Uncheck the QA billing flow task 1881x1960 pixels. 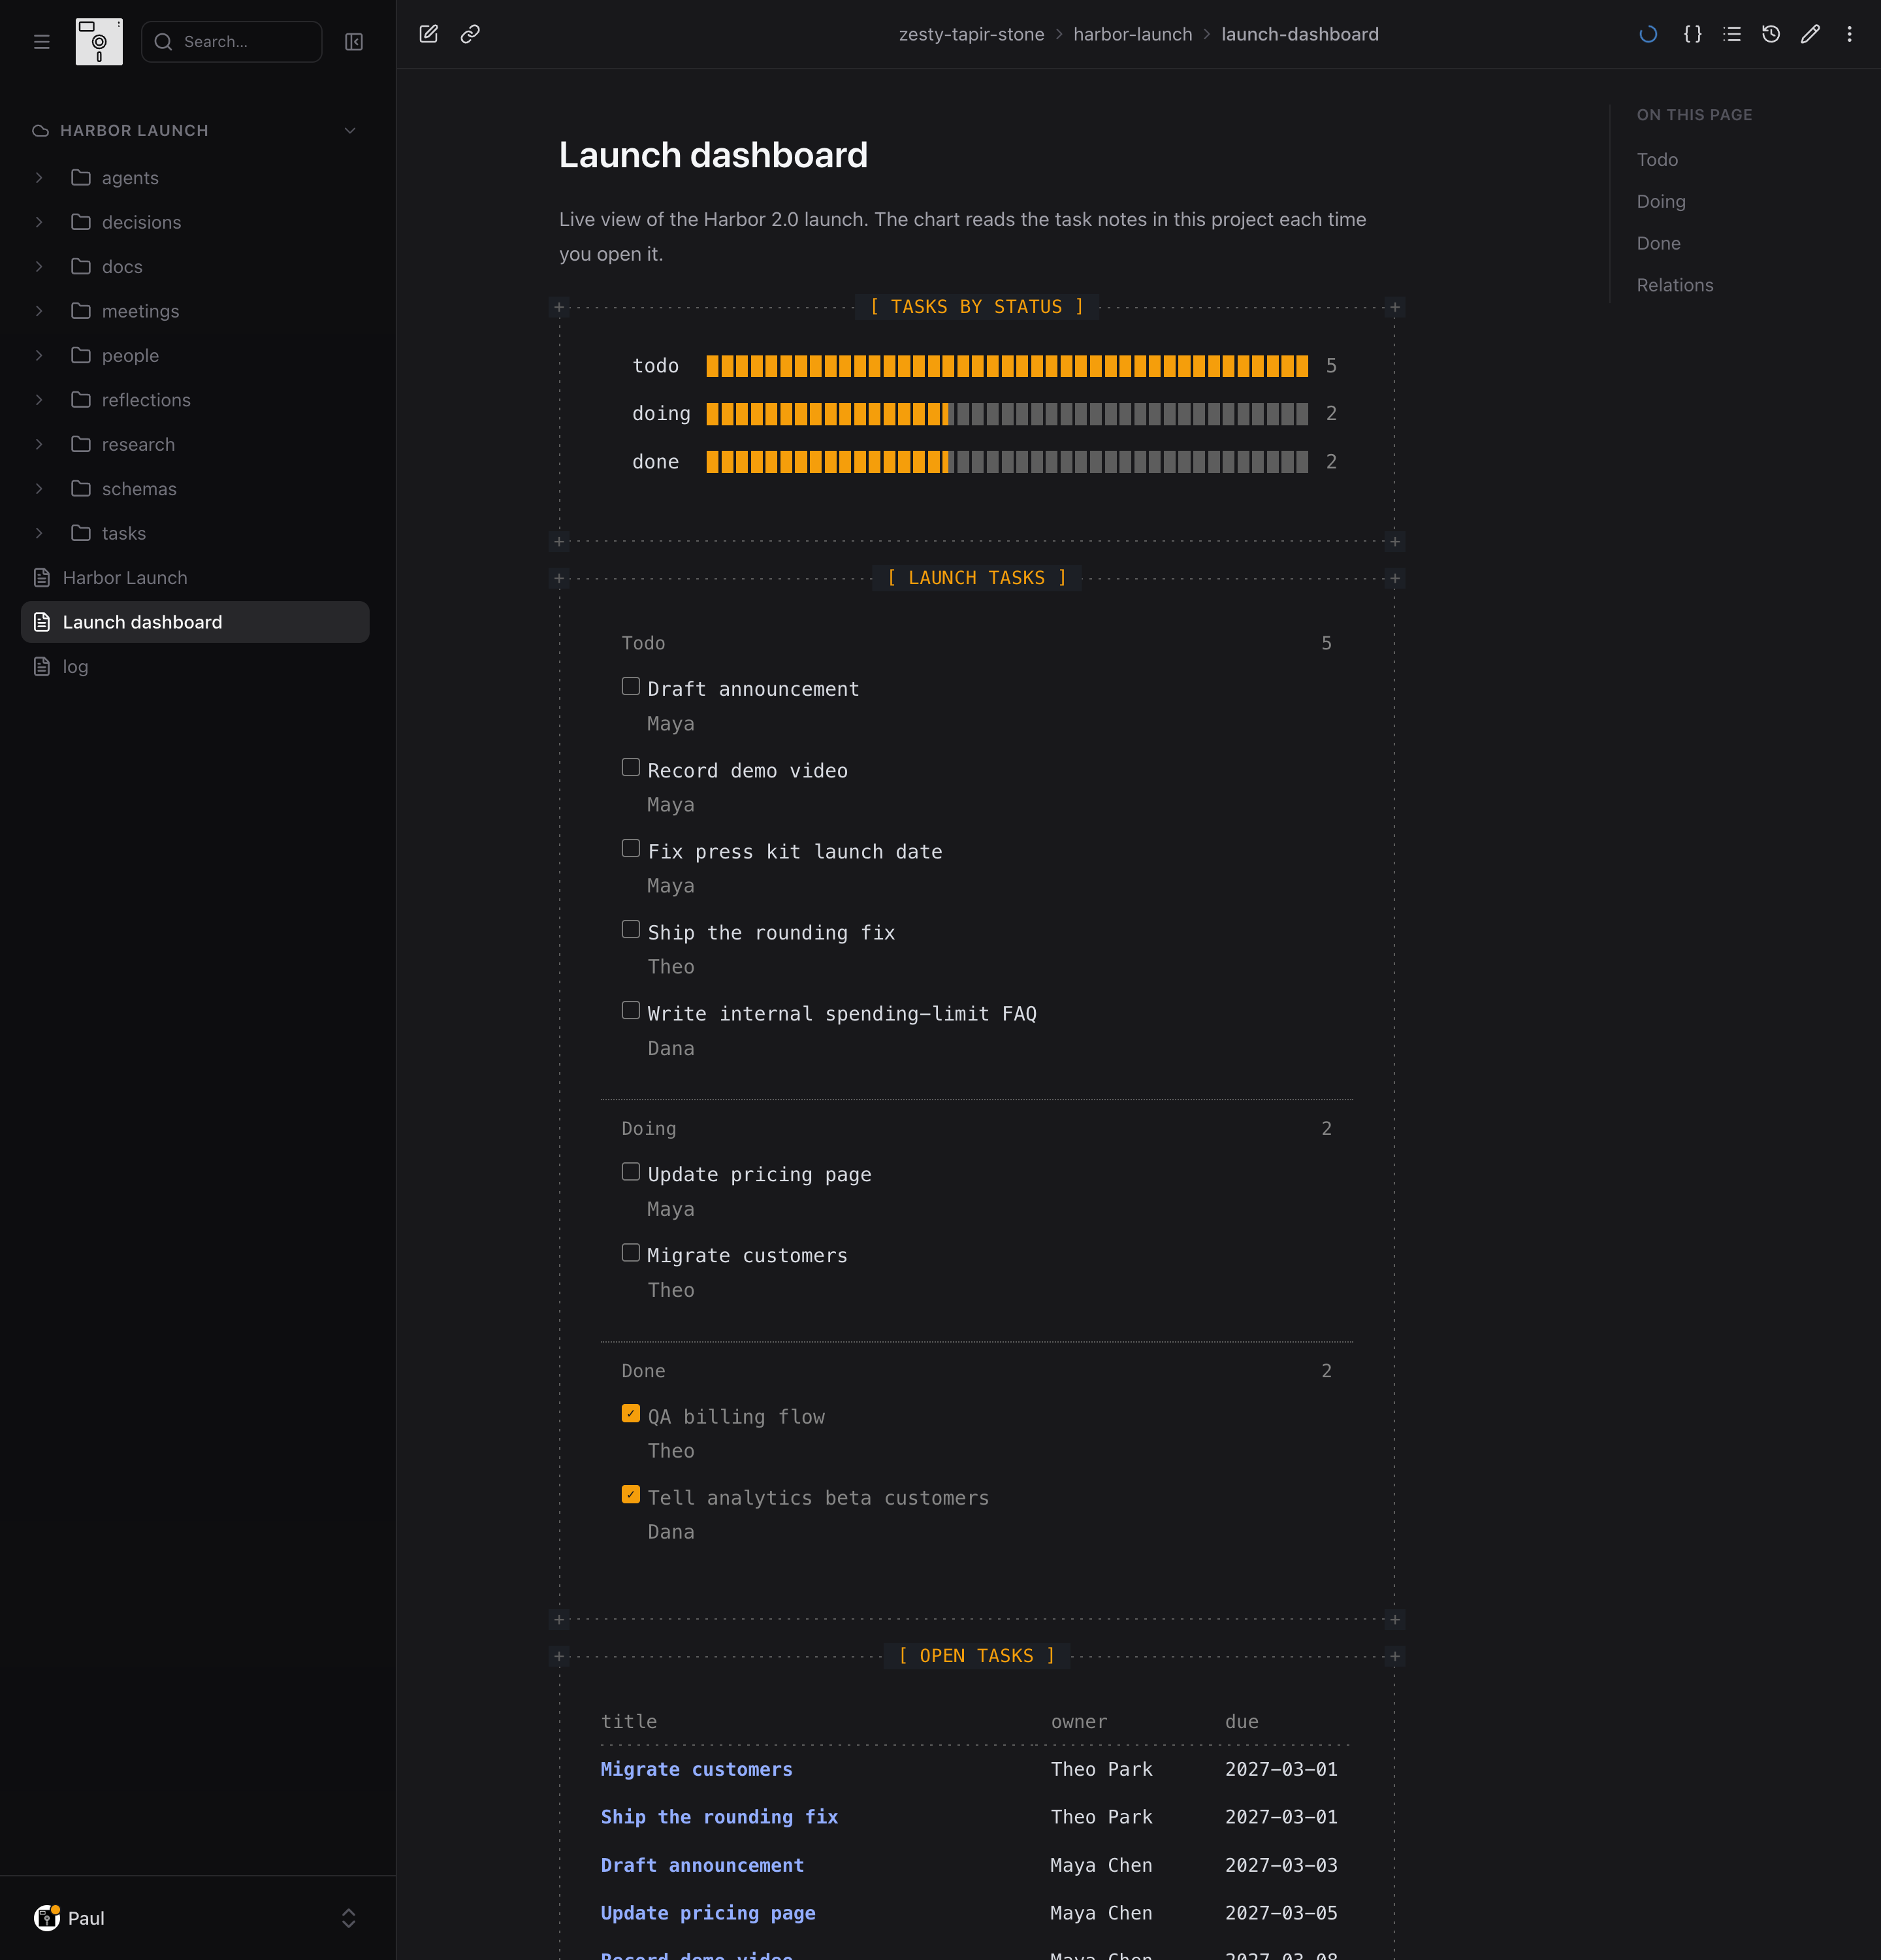tap(631, 1413)
